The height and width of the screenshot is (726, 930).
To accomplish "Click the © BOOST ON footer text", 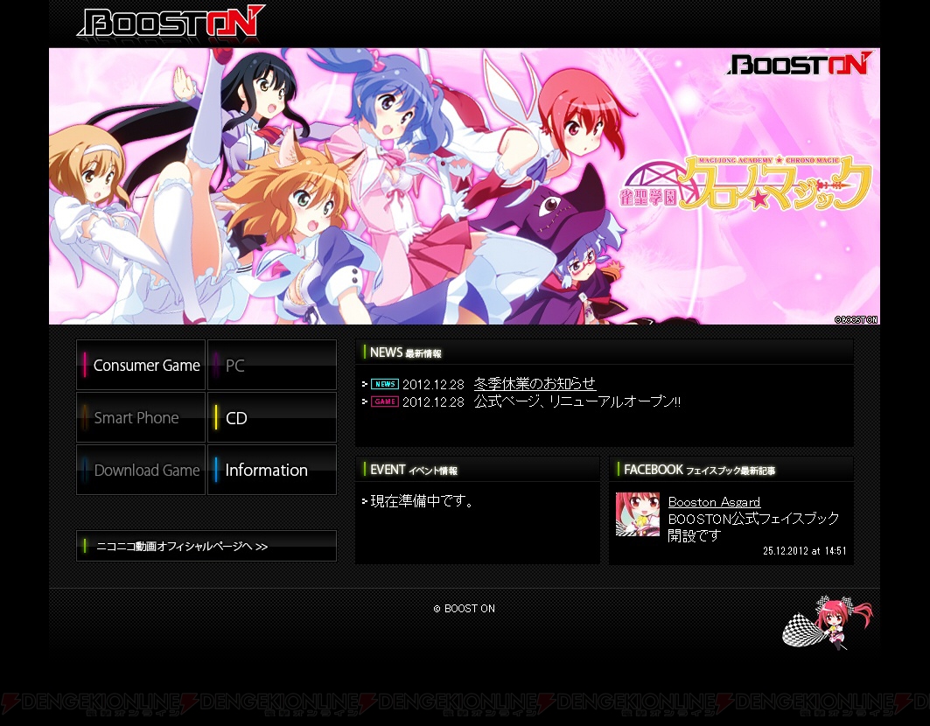I will coord(465,609).
